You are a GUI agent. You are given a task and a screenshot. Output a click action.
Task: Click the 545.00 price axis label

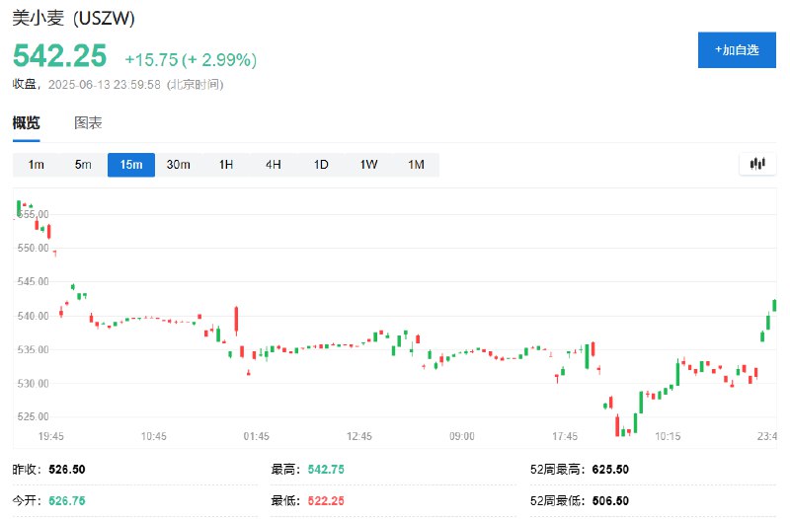click(x=34, y=281)
